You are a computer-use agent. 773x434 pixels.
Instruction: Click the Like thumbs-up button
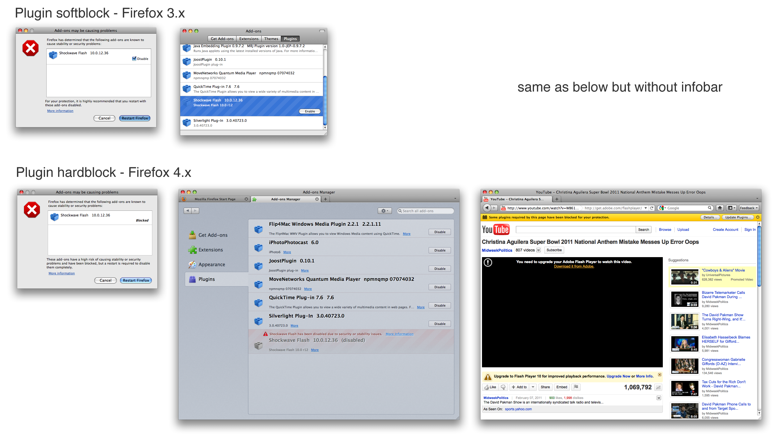(x=490, y=387)
